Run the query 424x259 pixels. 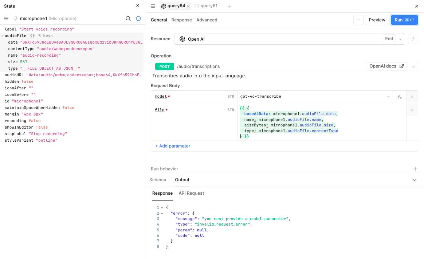coord(404,20)
